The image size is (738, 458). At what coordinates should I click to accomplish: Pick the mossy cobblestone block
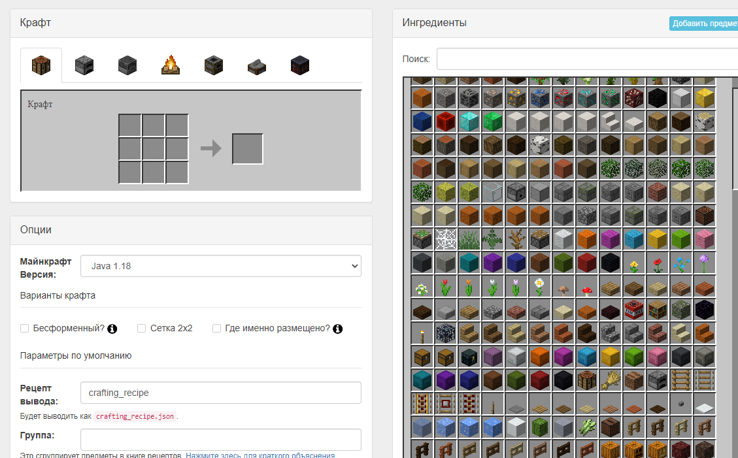[x=680, y=310]
